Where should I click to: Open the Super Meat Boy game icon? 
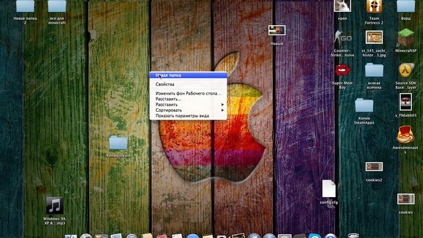tap(342, 71)
